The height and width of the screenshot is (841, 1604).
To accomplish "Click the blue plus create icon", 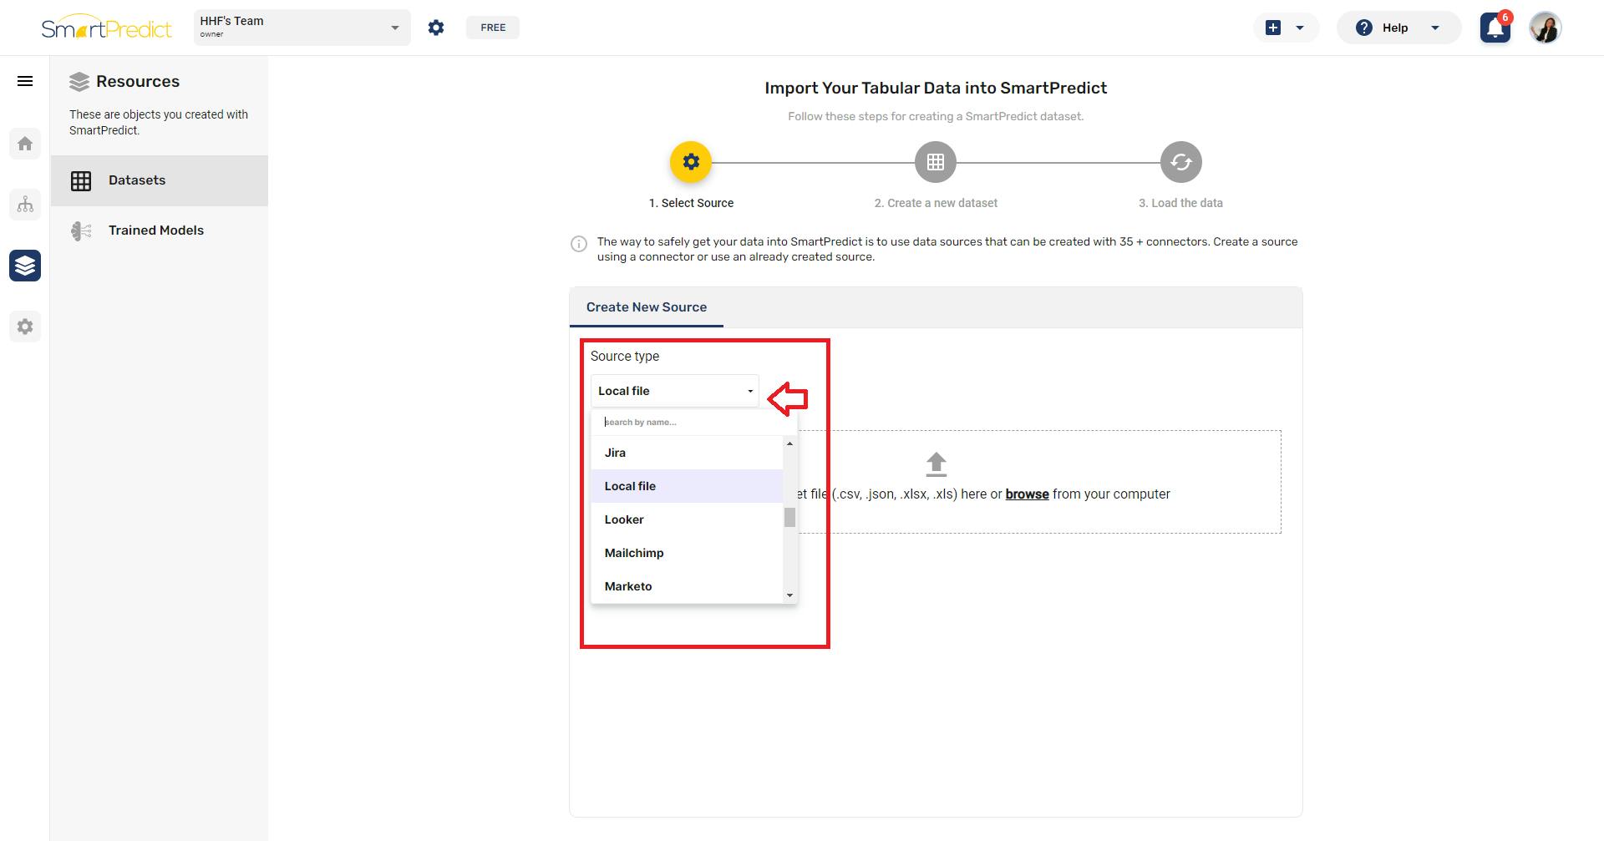I will pos(1273,28).
